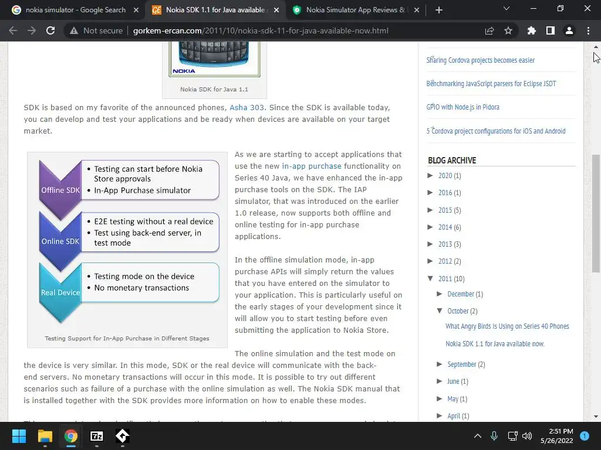Follow the in-app purchase link
Screen dimensions: 601x450
pyautogui.click(x=312, y=166)
